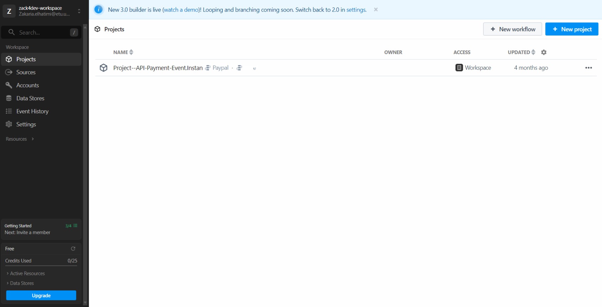This screenshot has width=602, height=307.
Task: Open table column settings gear
Action: pyautogui.click(x=544, y=52)
